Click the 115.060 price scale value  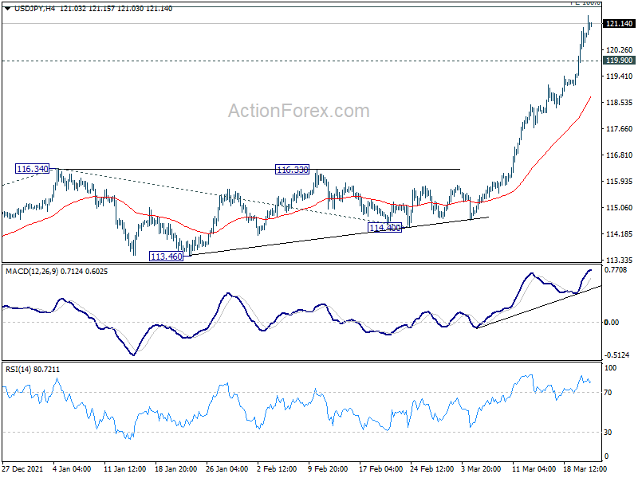point(620,208)
